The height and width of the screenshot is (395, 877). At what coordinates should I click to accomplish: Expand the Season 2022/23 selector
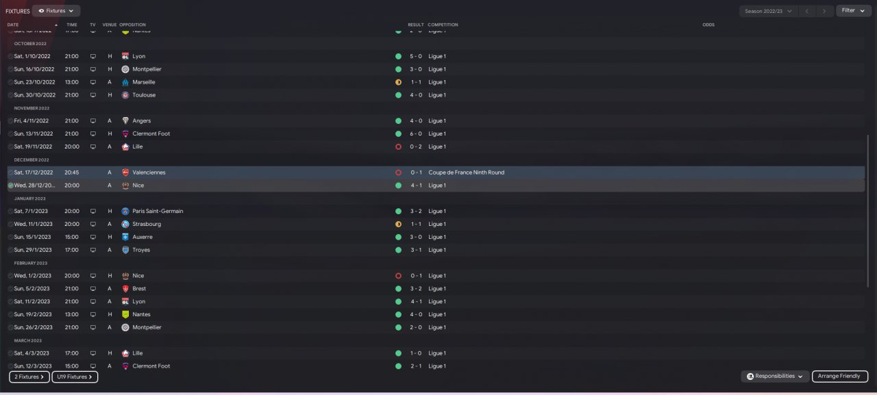(768, 11)
